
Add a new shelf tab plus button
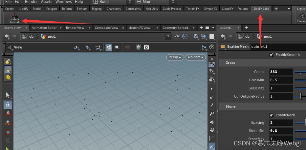click(x=276, y=9)
